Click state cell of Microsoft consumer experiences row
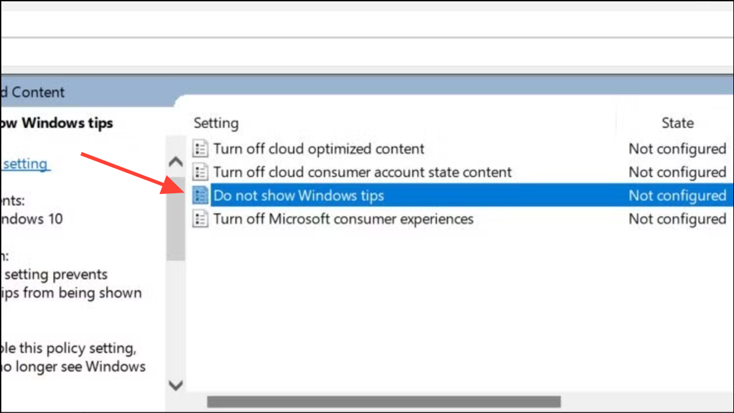 (677, 219)
